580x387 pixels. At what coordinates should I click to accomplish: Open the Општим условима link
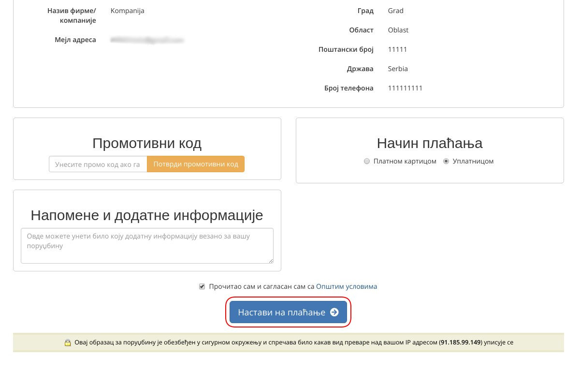[347, 286]
